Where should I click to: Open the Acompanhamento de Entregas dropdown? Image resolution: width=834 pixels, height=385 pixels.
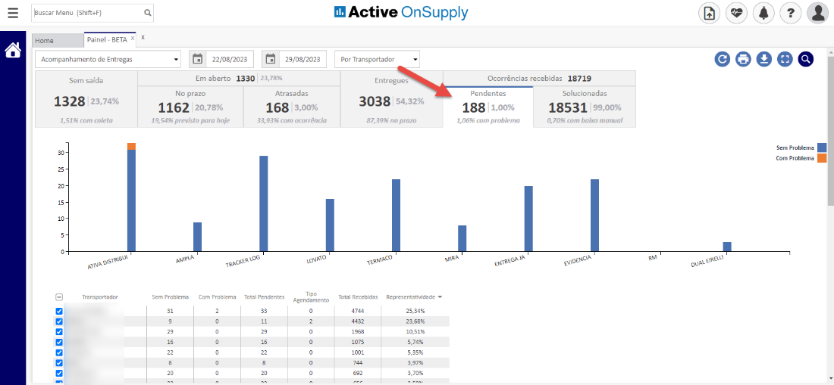[109, 60]
